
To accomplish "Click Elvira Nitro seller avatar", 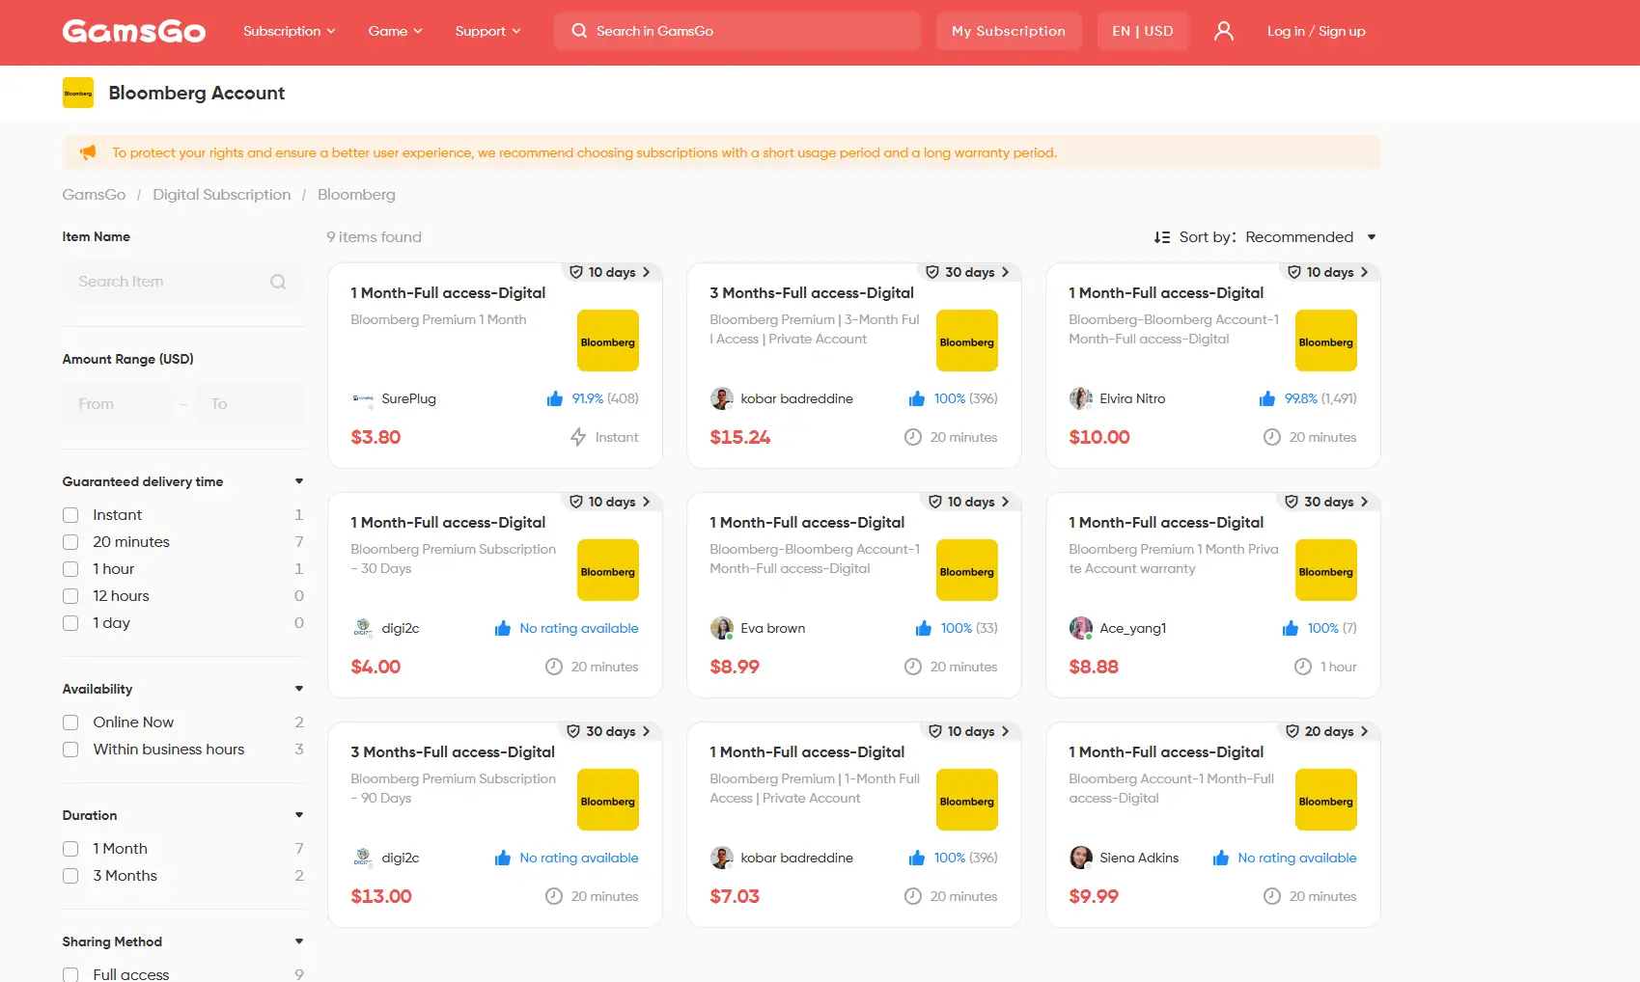I will [x=1081, y=398].
